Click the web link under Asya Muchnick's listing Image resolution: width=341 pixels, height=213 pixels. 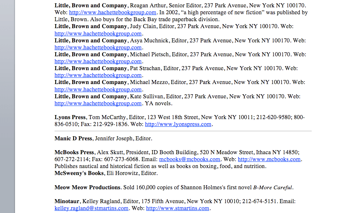point(98,47)
